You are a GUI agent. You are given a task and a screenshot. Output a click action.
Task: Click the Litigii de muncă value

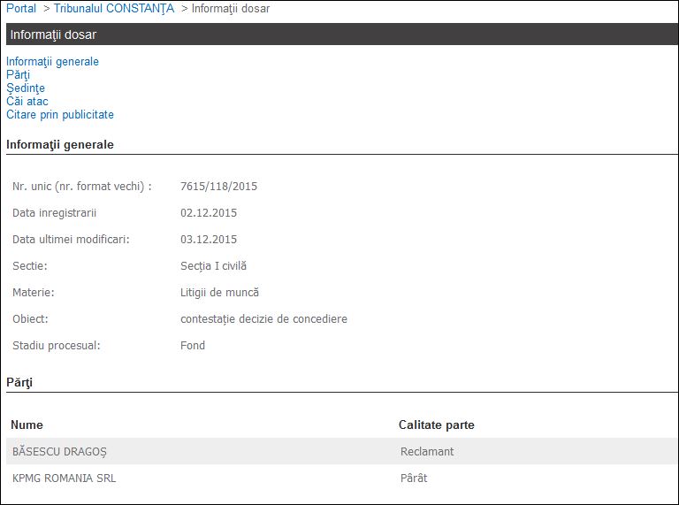click(219, 293)
